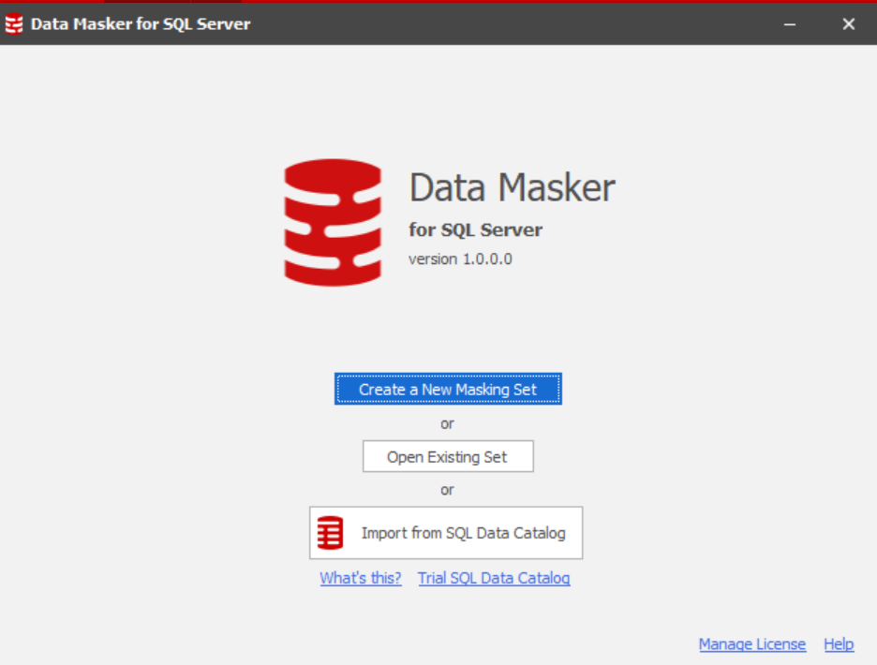
Task: Click the bold "for SQL Server" subtitle
Action: [x=475, y=230]
